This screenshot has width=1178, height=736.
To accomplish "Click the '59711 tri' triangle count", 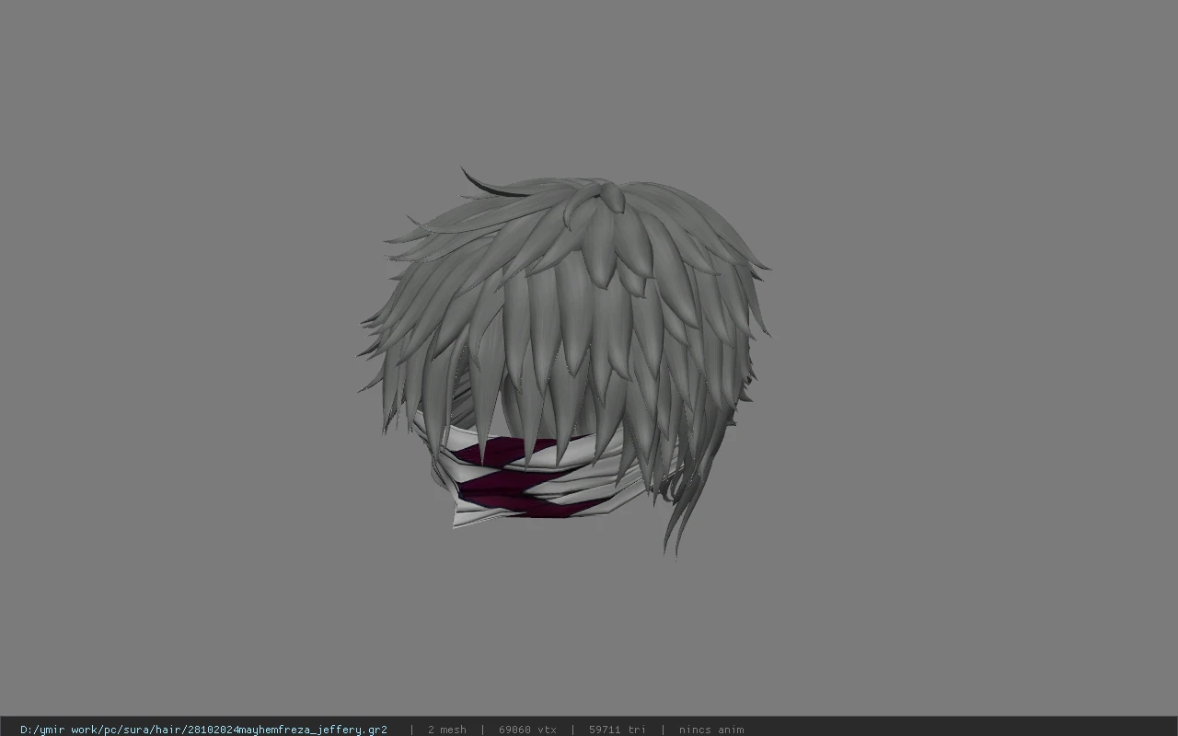I will point(617,730).
